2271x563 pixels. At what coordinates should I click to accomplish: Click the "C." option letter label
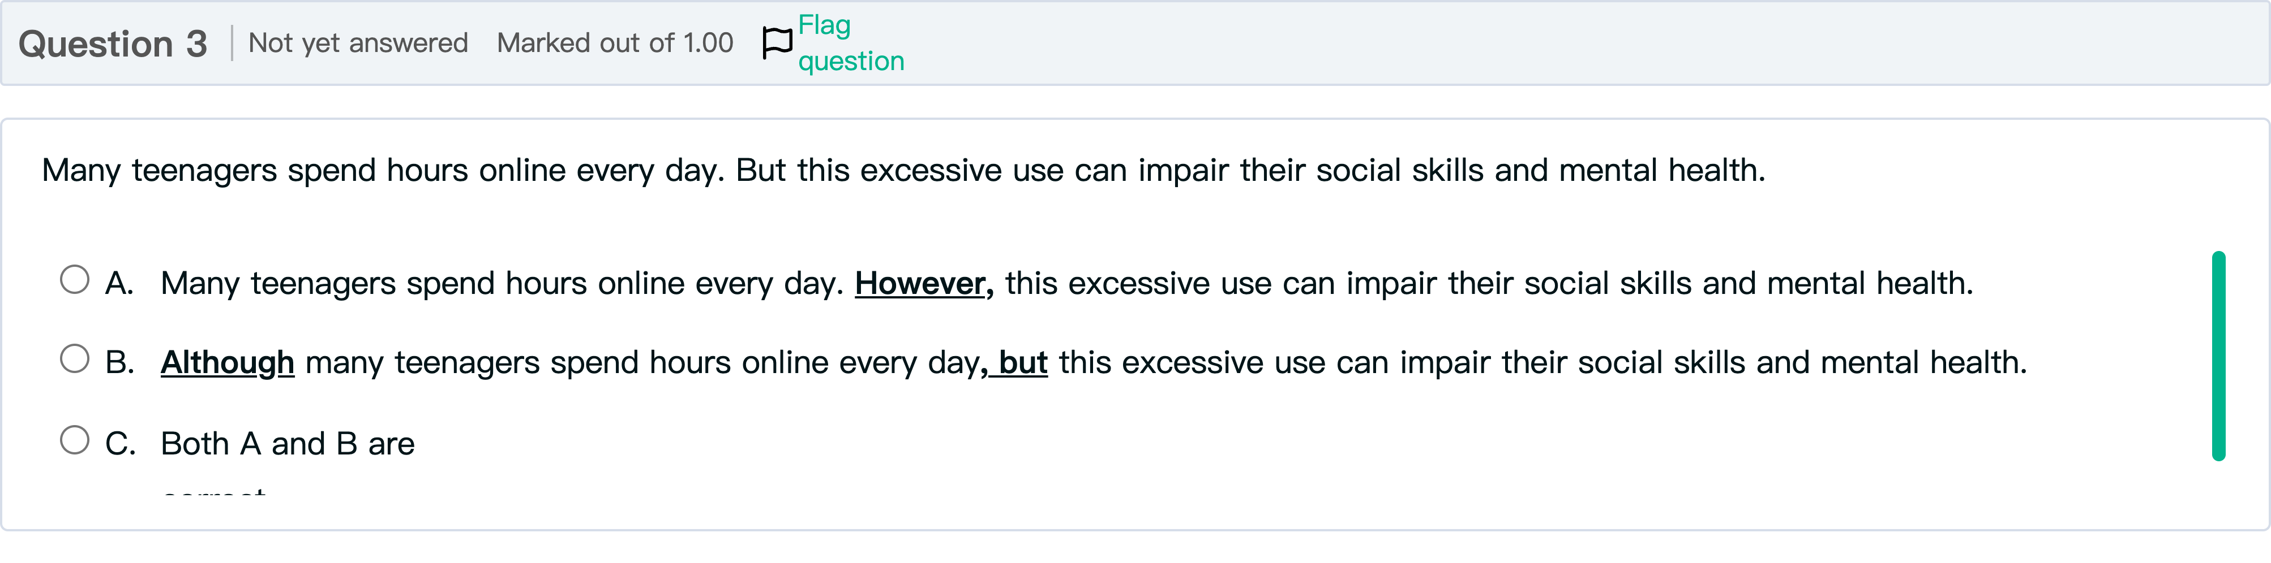tap(120, 443)
